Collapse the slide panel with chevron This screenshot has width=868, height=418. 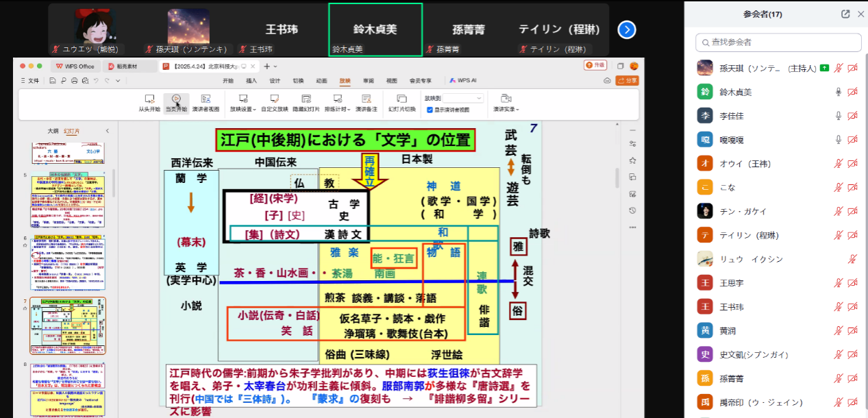click(x=107, y=131)
